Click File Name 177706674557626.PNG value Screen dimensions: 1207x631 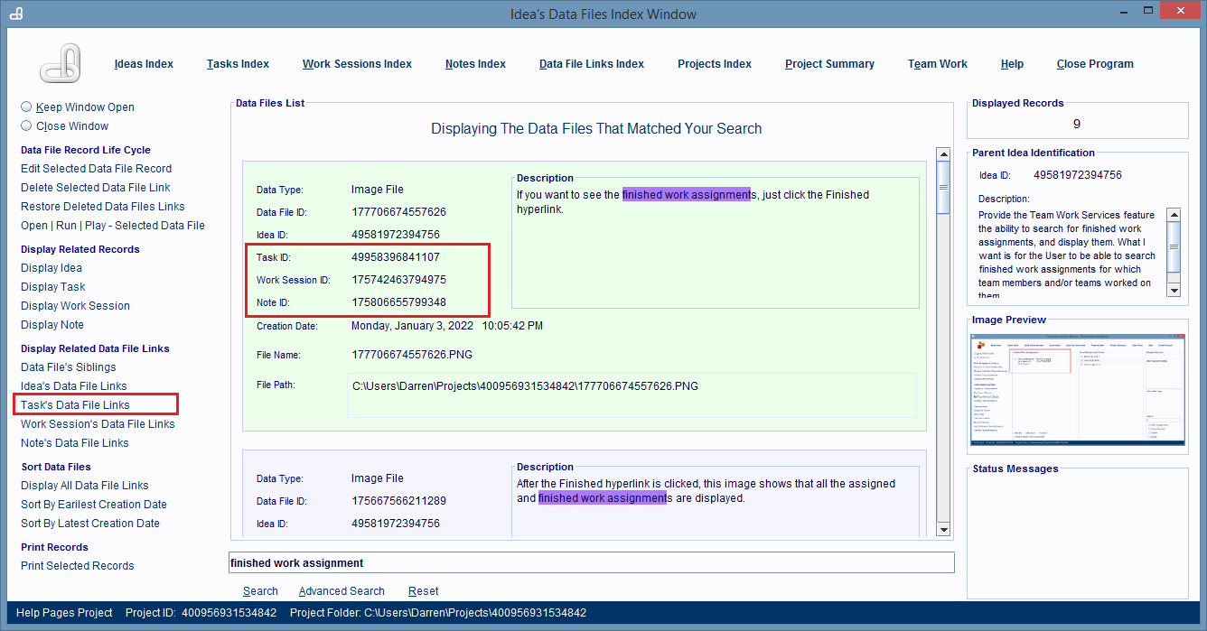tap(413, 355)
